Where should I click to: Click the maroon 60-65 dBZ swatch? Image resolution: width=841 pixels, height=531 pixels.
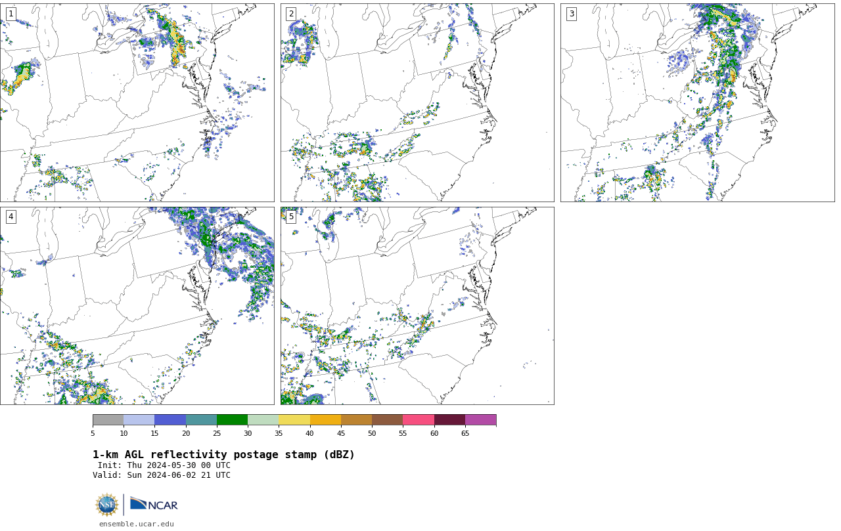[449, 420]
